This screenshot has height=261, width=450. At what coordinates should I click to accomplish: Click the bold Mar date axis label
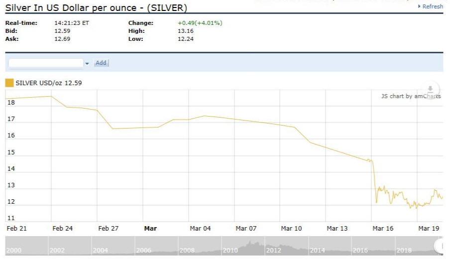pyautogui.click(x=150, y=229)
